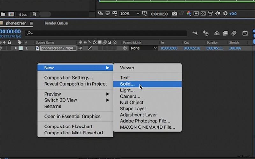The width and height of the screenshot is (255, 159).
Task: Switch to the Render Queue tab
Action: 56,23
